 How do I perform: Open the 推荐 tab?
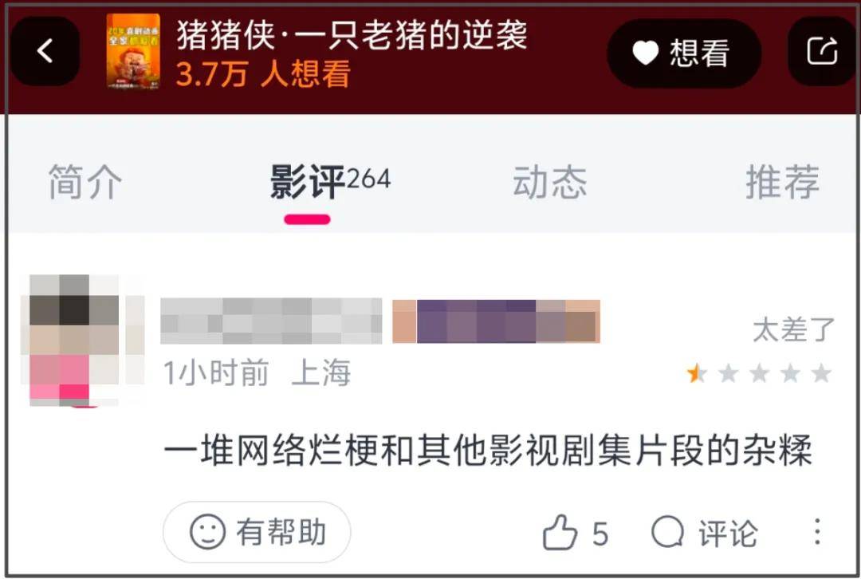[x=783, y=182]
